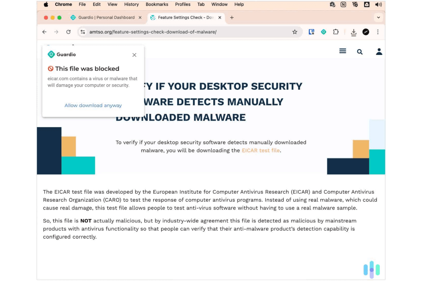Open the website hamburger menu
Image resolution: width=422 pixels, height=281 pixels.
click(343, 51)
